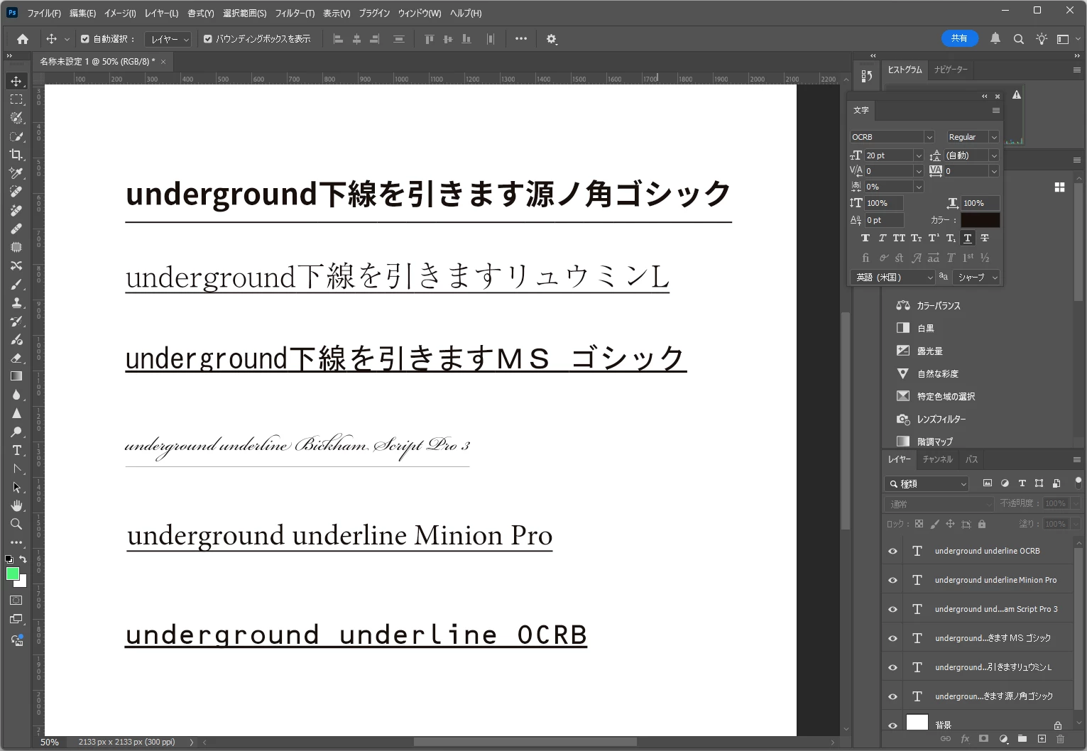
Task: Select the Crop tool
Action: pyautogui.click(x=16, y=155)
